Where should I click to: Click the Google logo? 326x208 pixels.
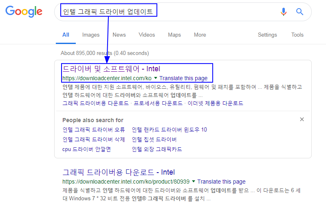pyautogui.click(x=24, y=11)
